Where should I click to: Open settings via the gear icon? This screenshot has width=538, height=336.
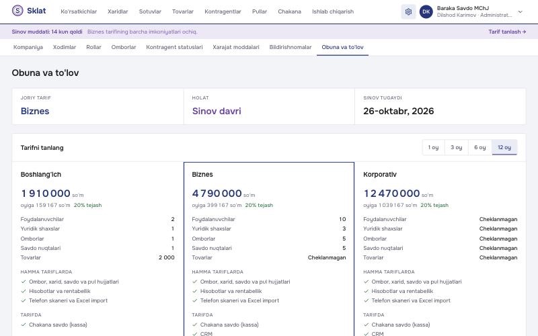(x=408, y=11)
